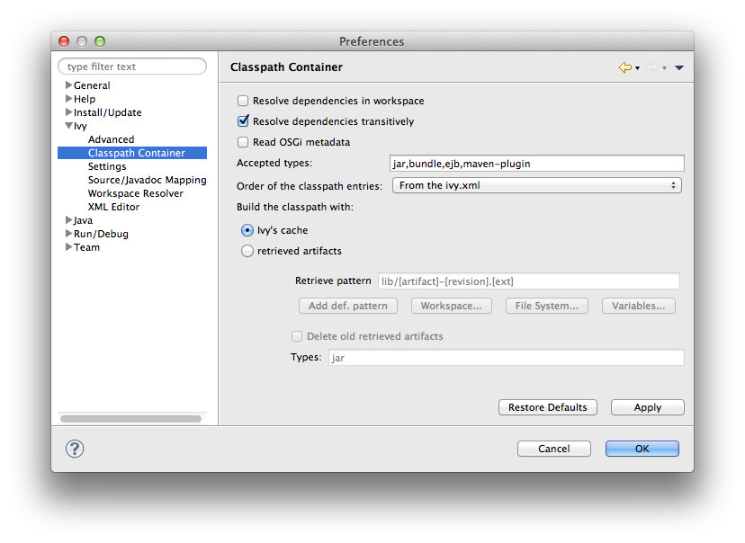Enable Resolve dependencies in workspace
Screen dimensions: 745x543
point(243,101)
